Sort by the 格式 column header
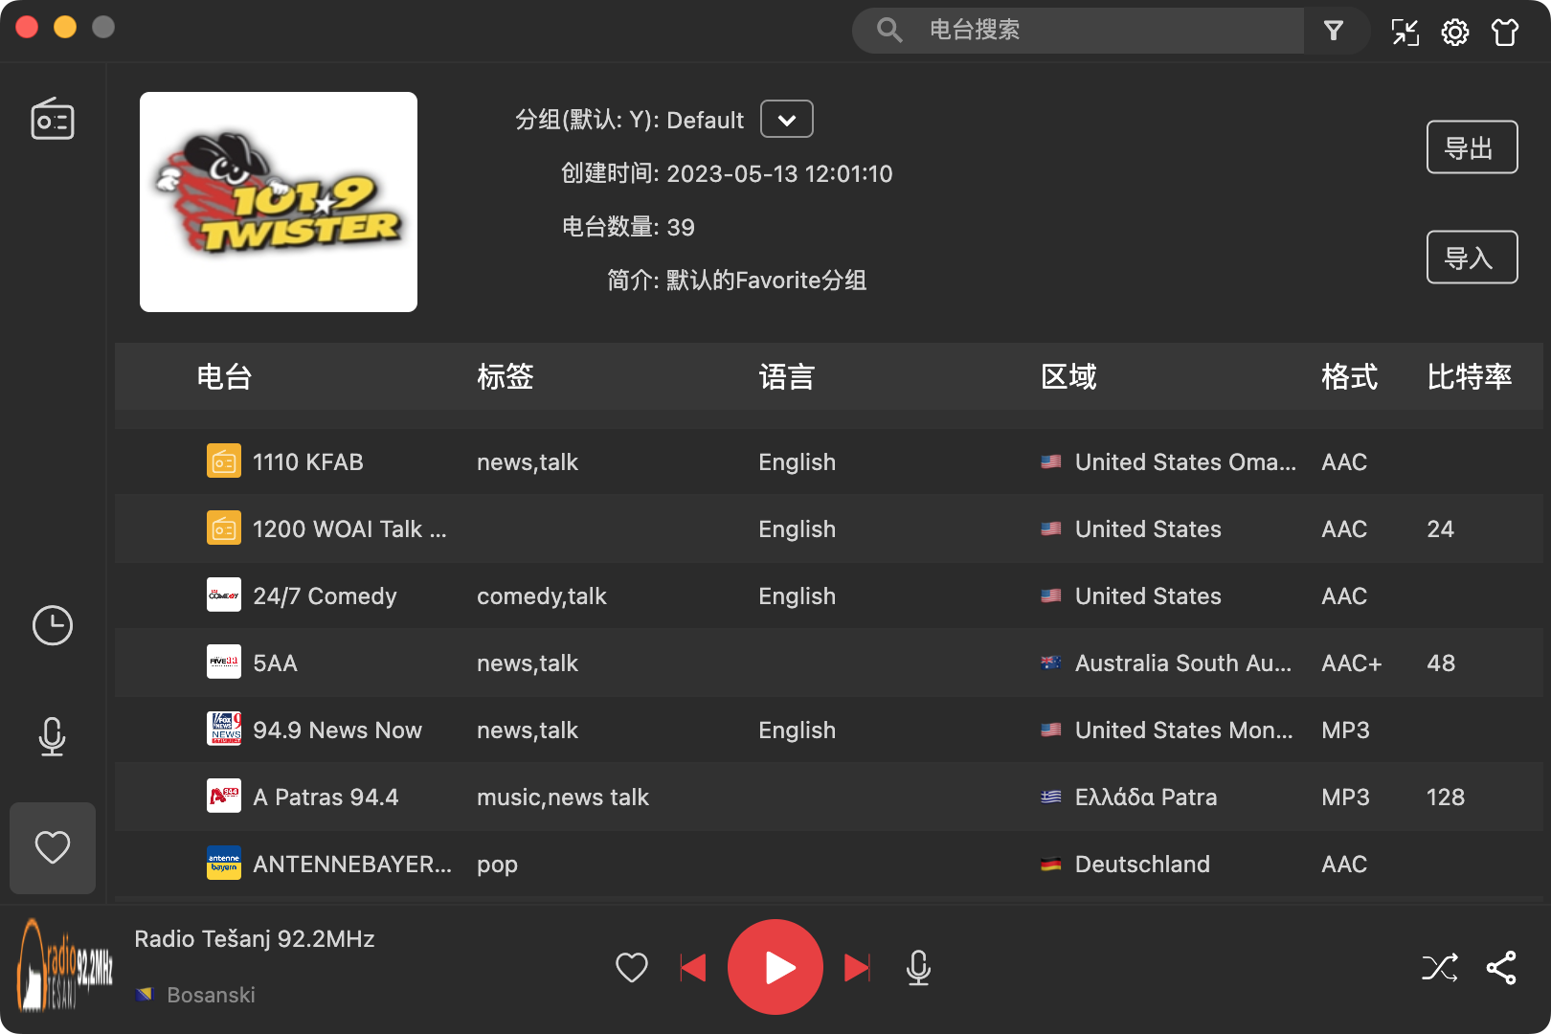 1350,377
